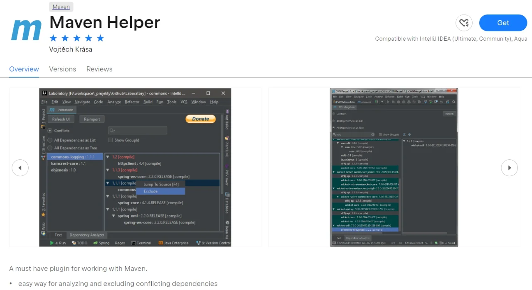Click the fifth rating star

pyautogui.click(x=100, y=38)
